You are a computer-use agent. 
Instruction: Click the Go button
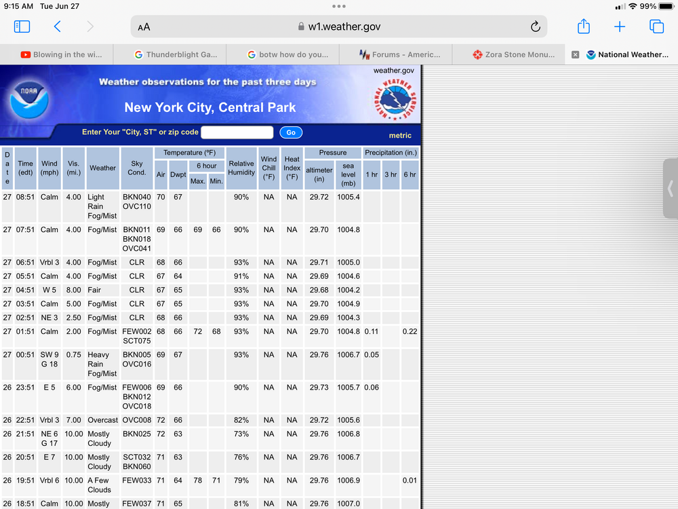click(x=291, y=132)
